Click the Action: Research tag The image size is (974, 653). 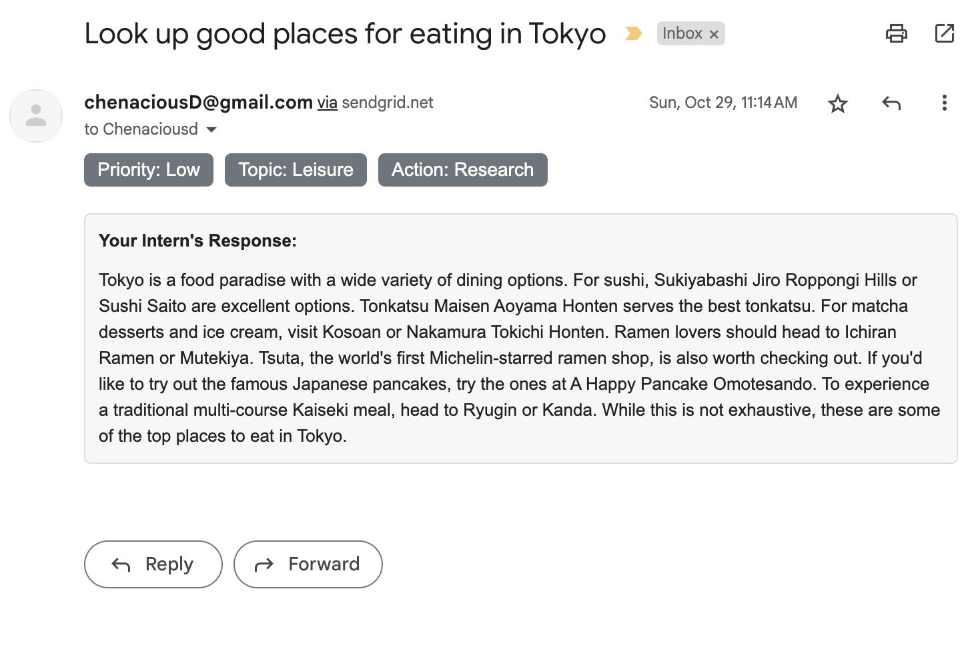coord(462,170)
